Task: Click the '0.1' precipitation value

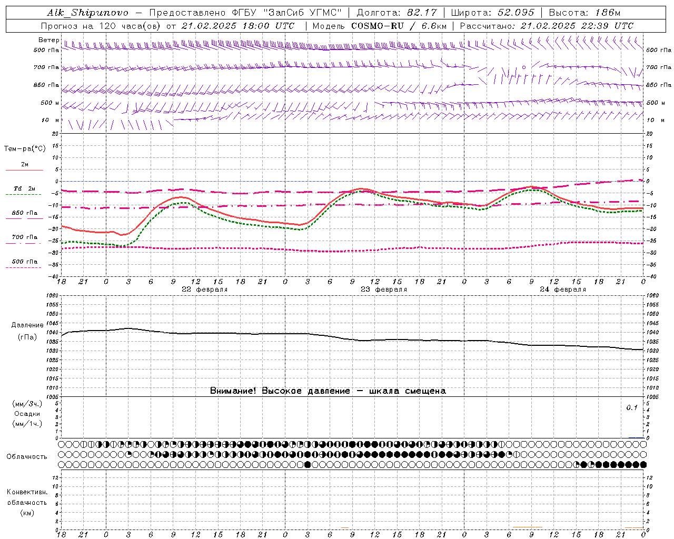Action: 631,408
